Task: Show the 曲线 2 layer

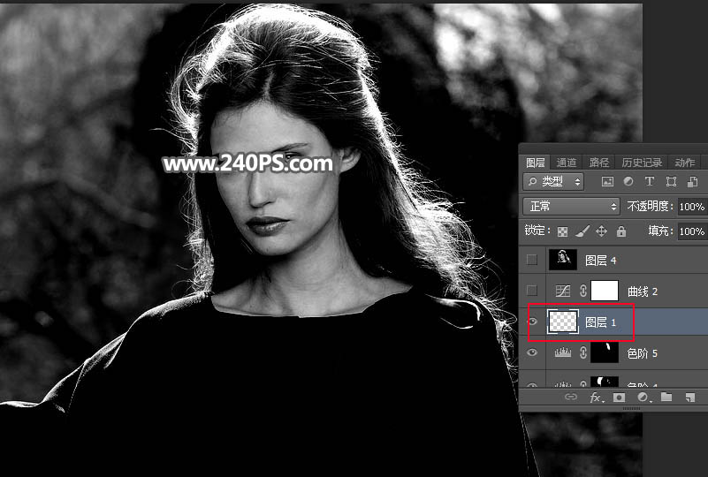Action: (531, 291)
